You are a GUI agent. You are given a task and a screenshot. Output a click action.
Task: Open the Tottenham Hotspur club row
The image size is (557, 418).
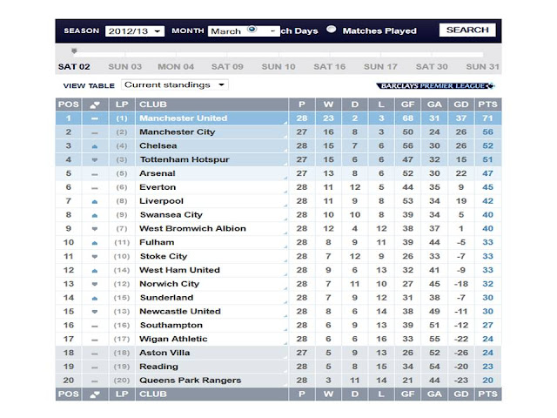[184, 159]
